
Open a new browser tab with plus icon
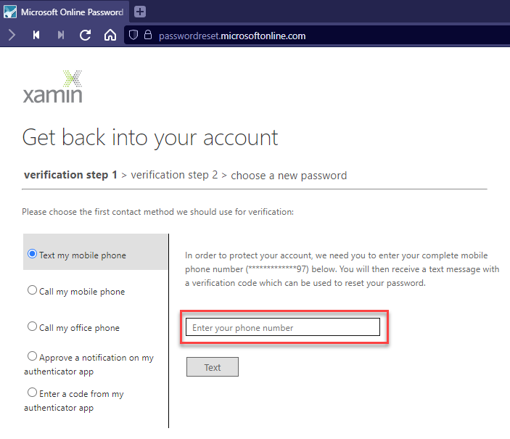click(140, 12)
